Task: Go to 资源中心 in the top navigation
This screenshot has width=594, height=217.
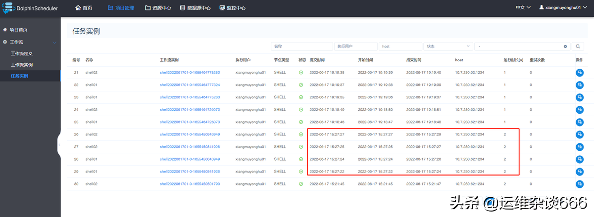Action: tap(158, 8)
